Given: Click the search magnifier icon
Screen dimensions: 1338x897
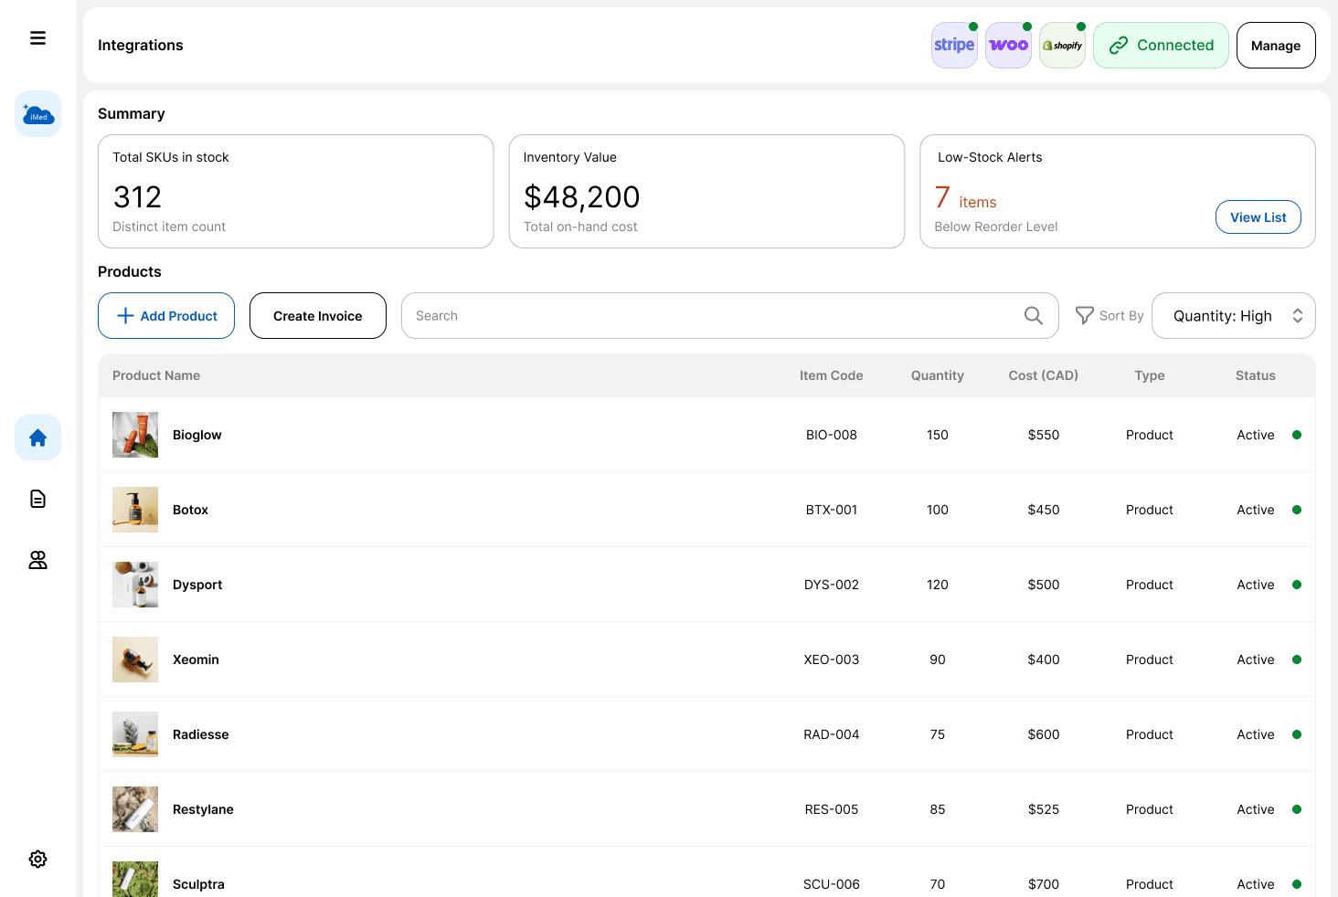Looking at the screenshot, I should (1033, 316).
